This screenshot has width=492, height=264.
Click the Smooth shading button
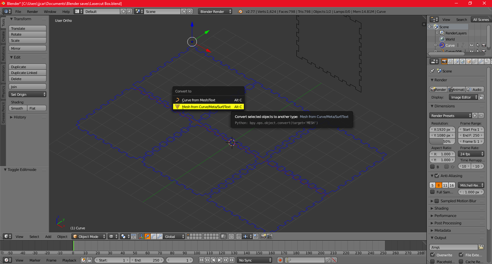pos(18,108)
